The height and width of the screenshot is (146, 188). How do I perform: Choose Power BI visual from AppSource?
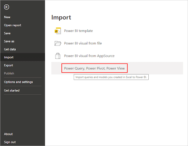tap(89, 56)
